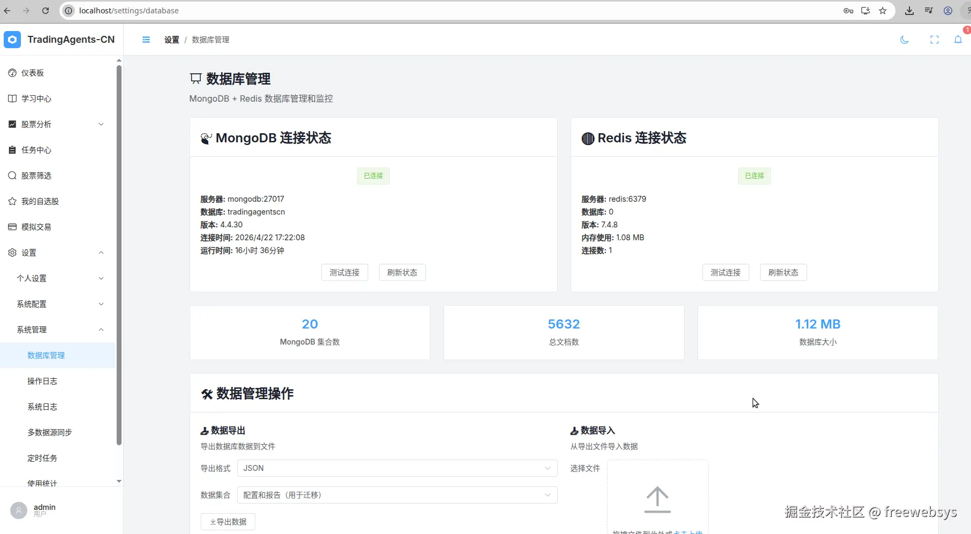
Task: Click the Redis 已连接 status tag
Action: tap(754, 176)
